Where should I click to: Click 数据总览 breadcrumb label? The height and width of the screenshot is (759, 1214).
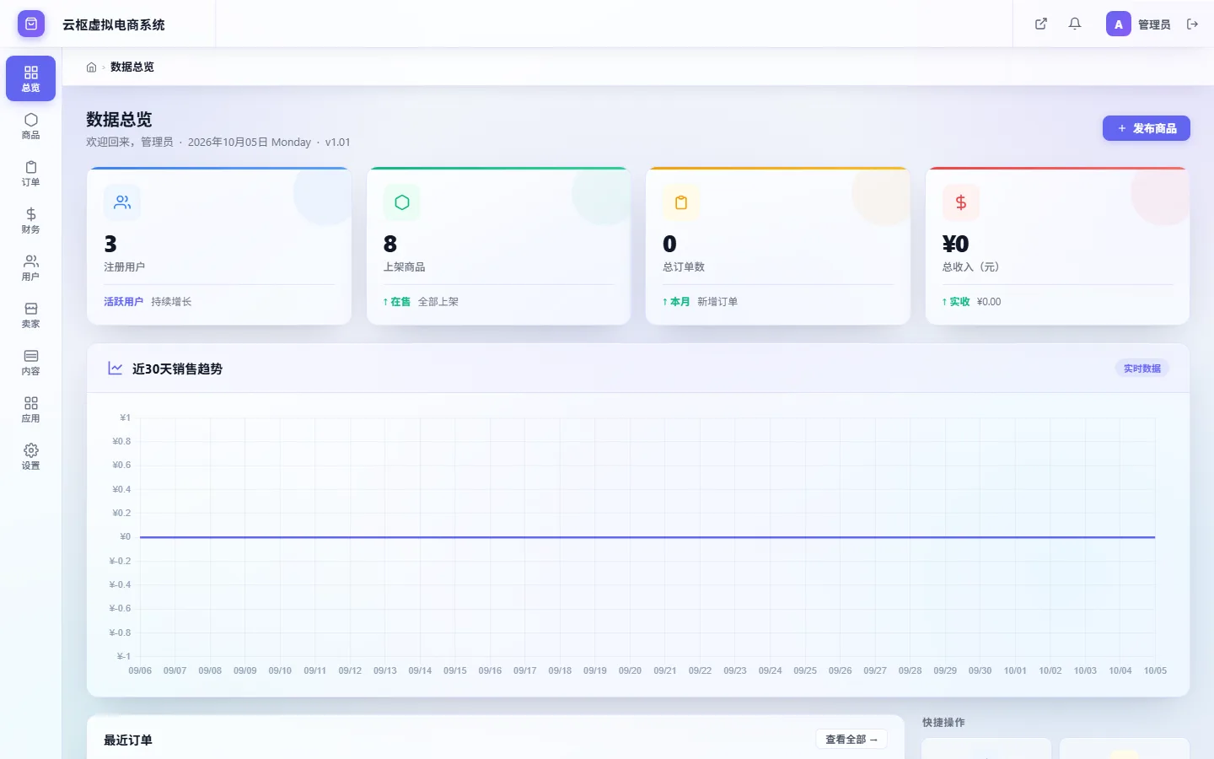(132, 67)
